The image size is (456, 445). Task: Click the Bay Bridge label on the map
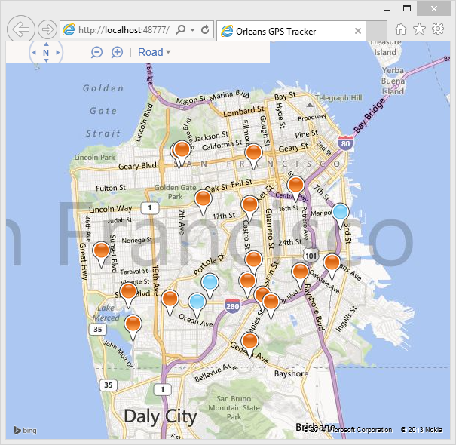pos(369,116)
